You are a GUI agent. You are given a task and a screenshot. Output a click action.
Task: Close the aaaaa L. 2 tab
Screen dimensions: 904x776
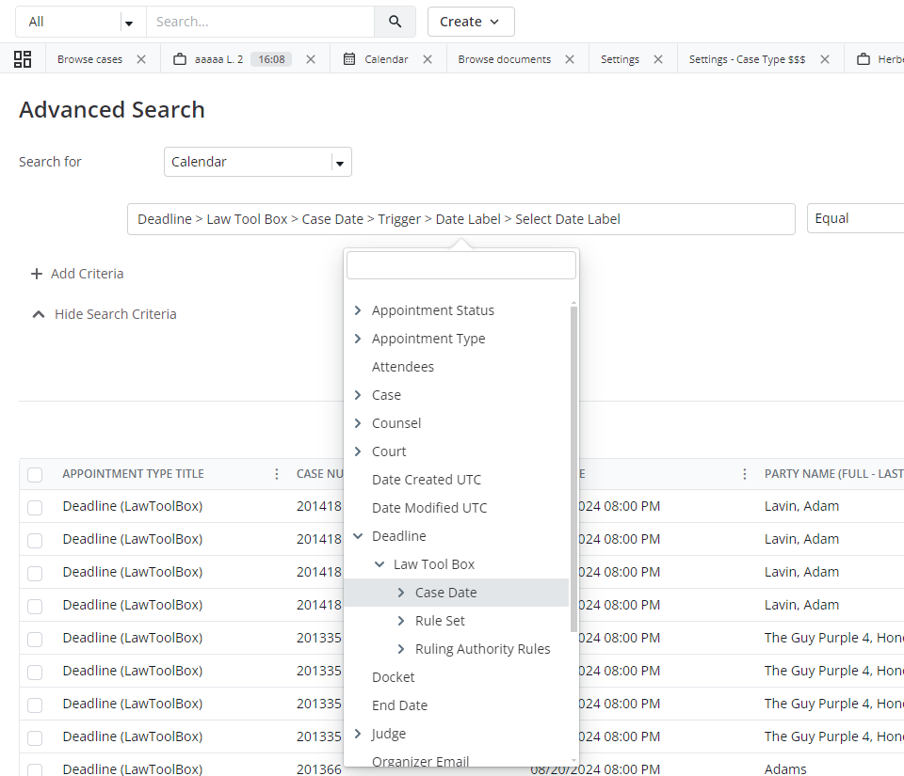311,59
